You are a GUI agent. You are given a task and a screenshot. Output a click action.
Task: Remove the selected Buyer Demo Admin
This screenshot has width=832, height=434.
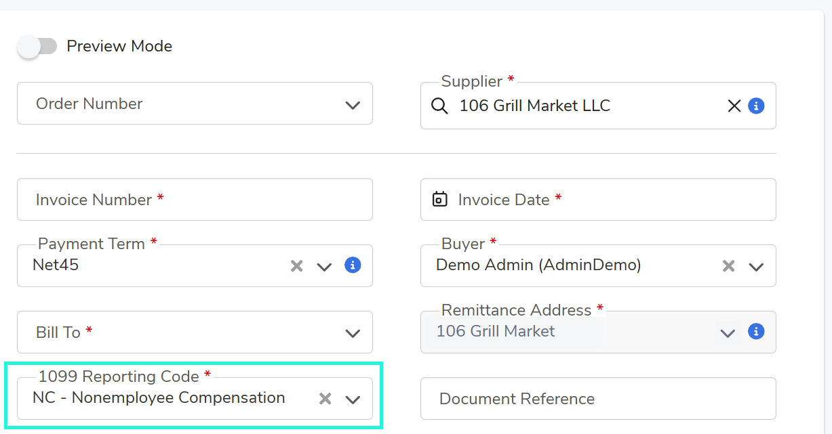[728, 266]
